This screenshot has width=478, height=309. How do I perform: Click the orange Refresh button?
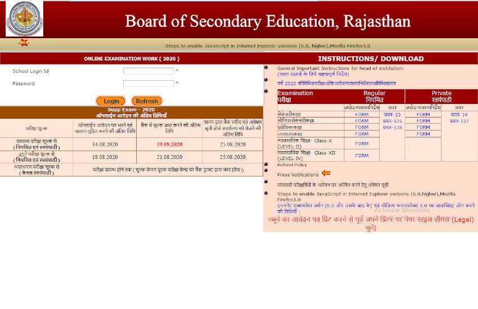coord(147,101)
